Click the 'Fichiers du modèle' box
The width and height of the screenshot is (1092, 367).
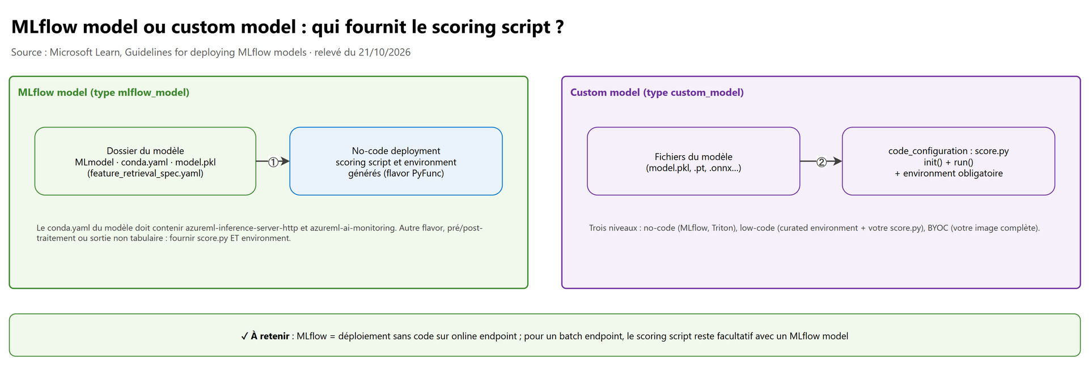coord(693,161)
